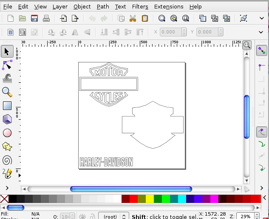Increase the Y coordinate spinner

tap(221, 30)
